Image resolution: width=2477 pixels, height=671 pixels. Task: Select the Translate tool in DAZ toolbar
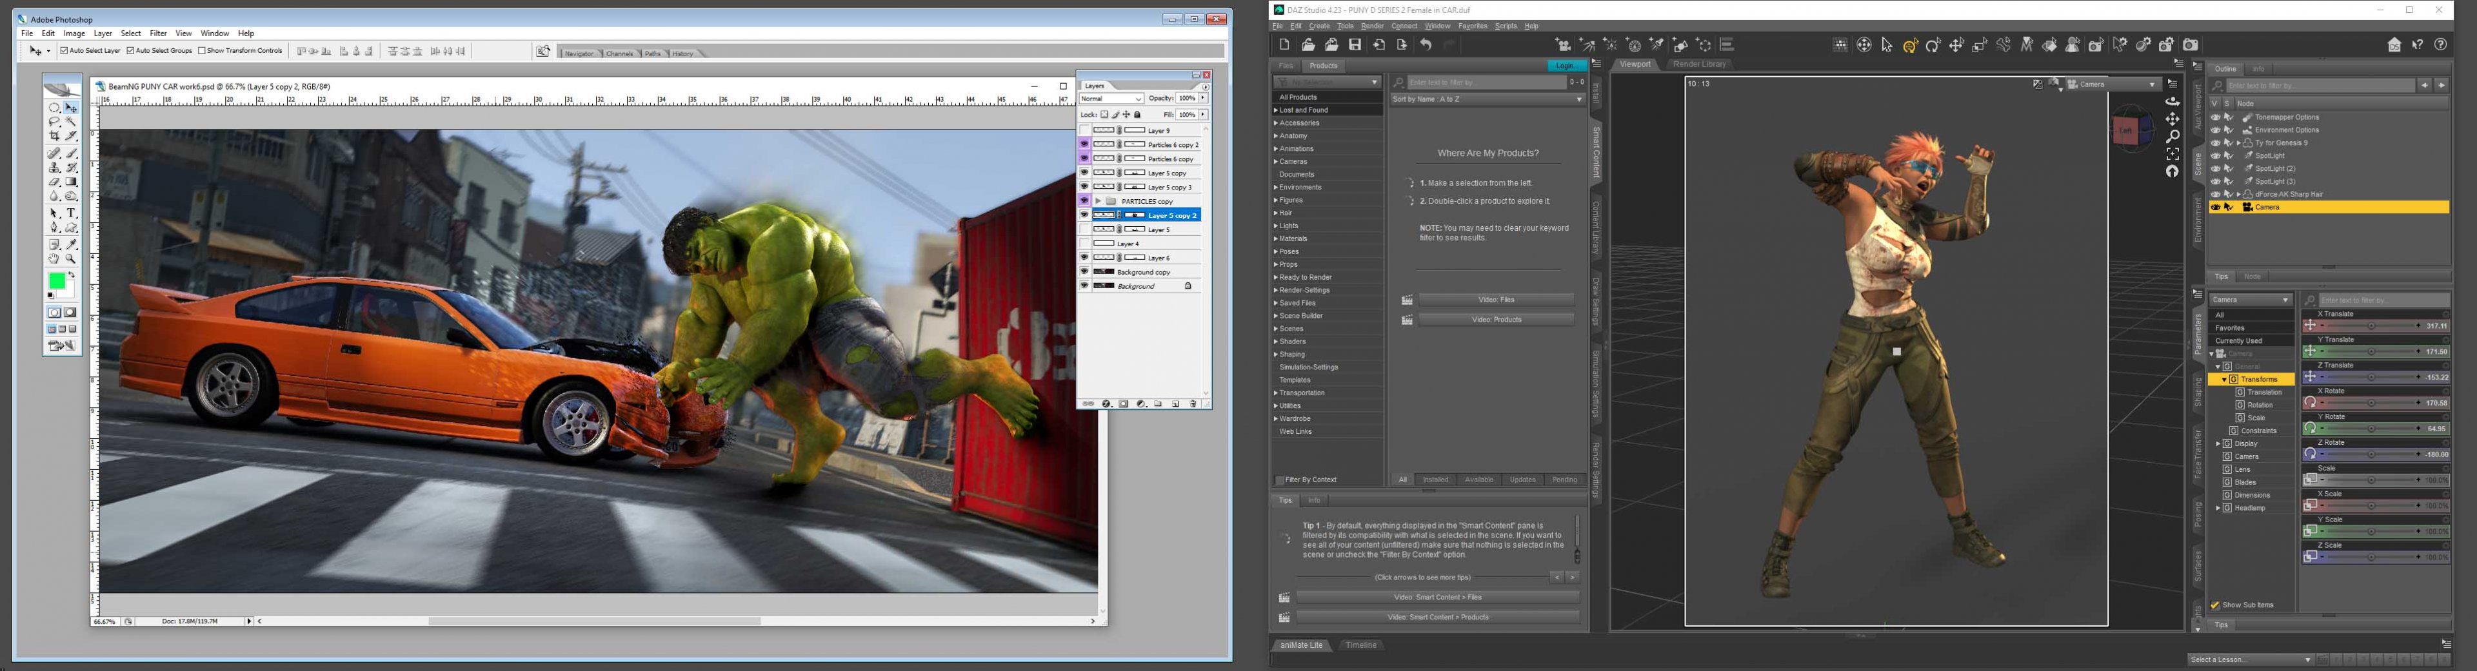[1957, 45]
